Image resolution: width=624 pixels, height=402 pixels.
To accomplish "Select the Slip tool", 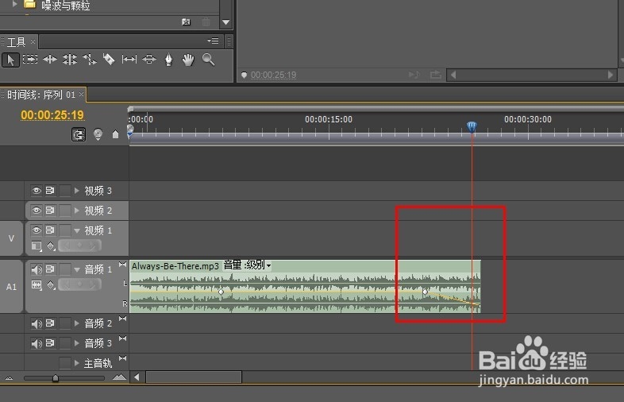I will 129,60.
